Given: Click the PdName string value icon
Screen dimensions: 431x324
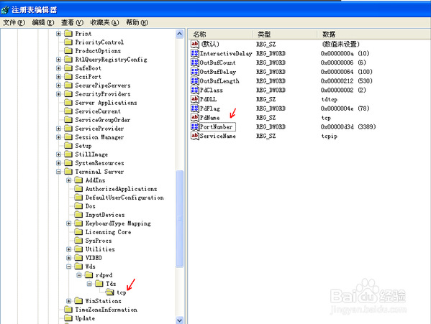Looking at the screenshot, I should coord(194,117).
